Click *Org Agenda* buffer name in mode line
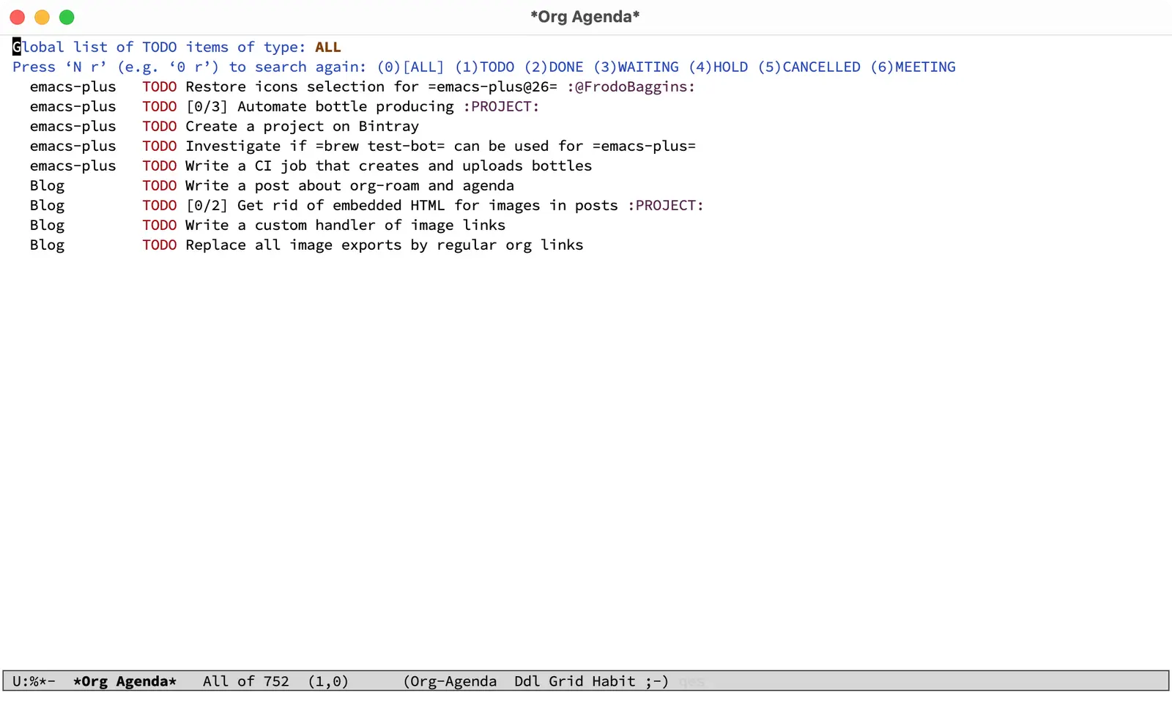Viewport: 1172px width, 712px height. click(x=125, y=681)
